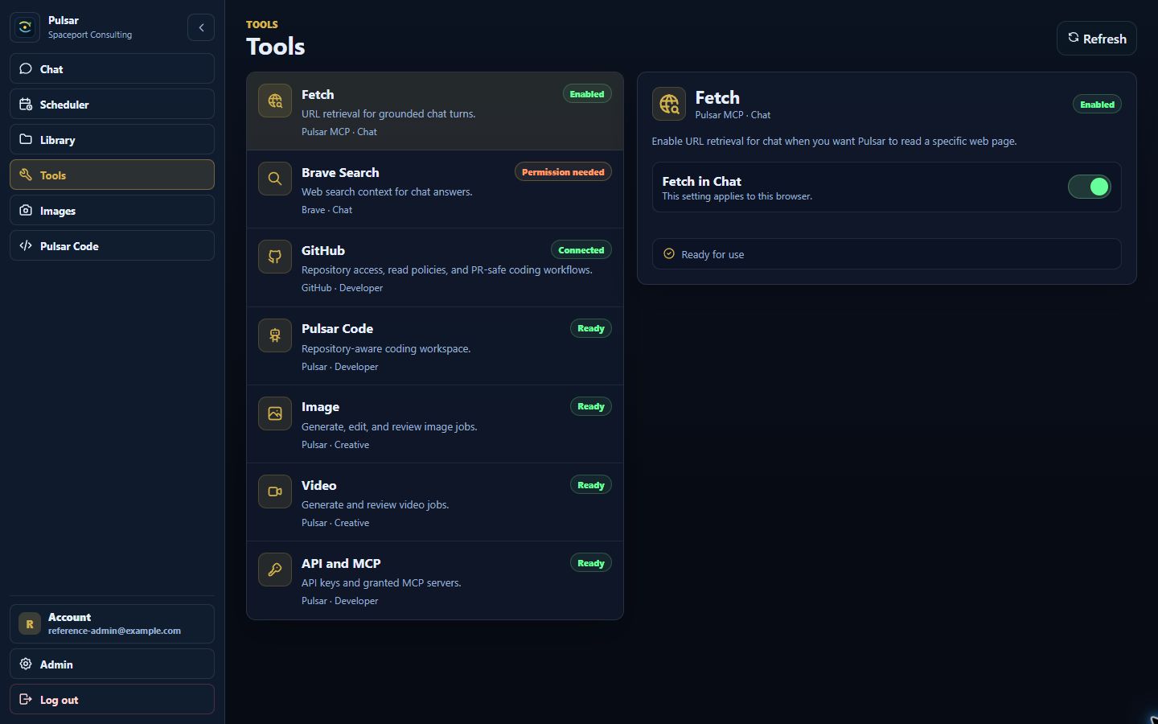
Task: Click the Brave Search magnifier icon
Action: [x=275, y=179]
